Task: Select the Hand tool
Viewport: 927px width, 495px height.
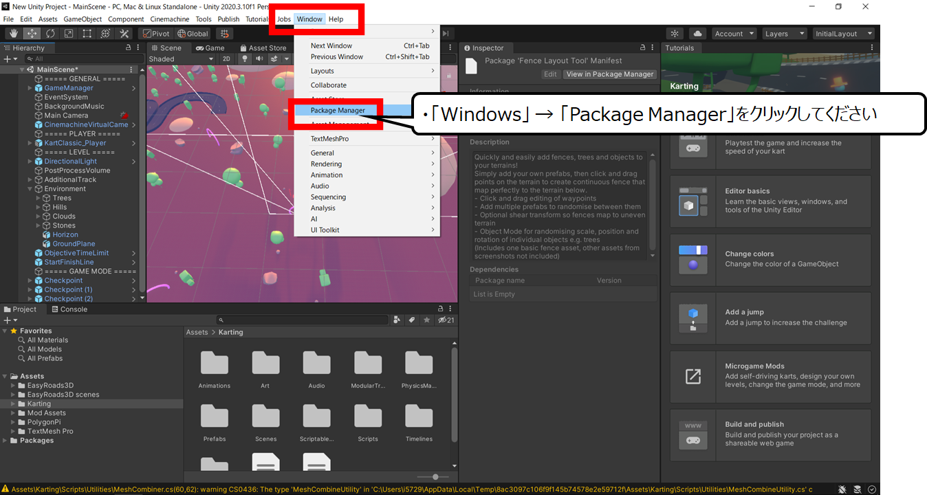Action: [x=13, y=33]
